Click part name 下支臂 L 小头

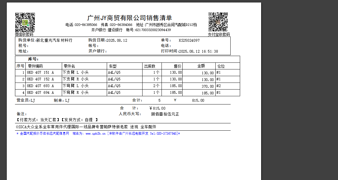point(76,72)
